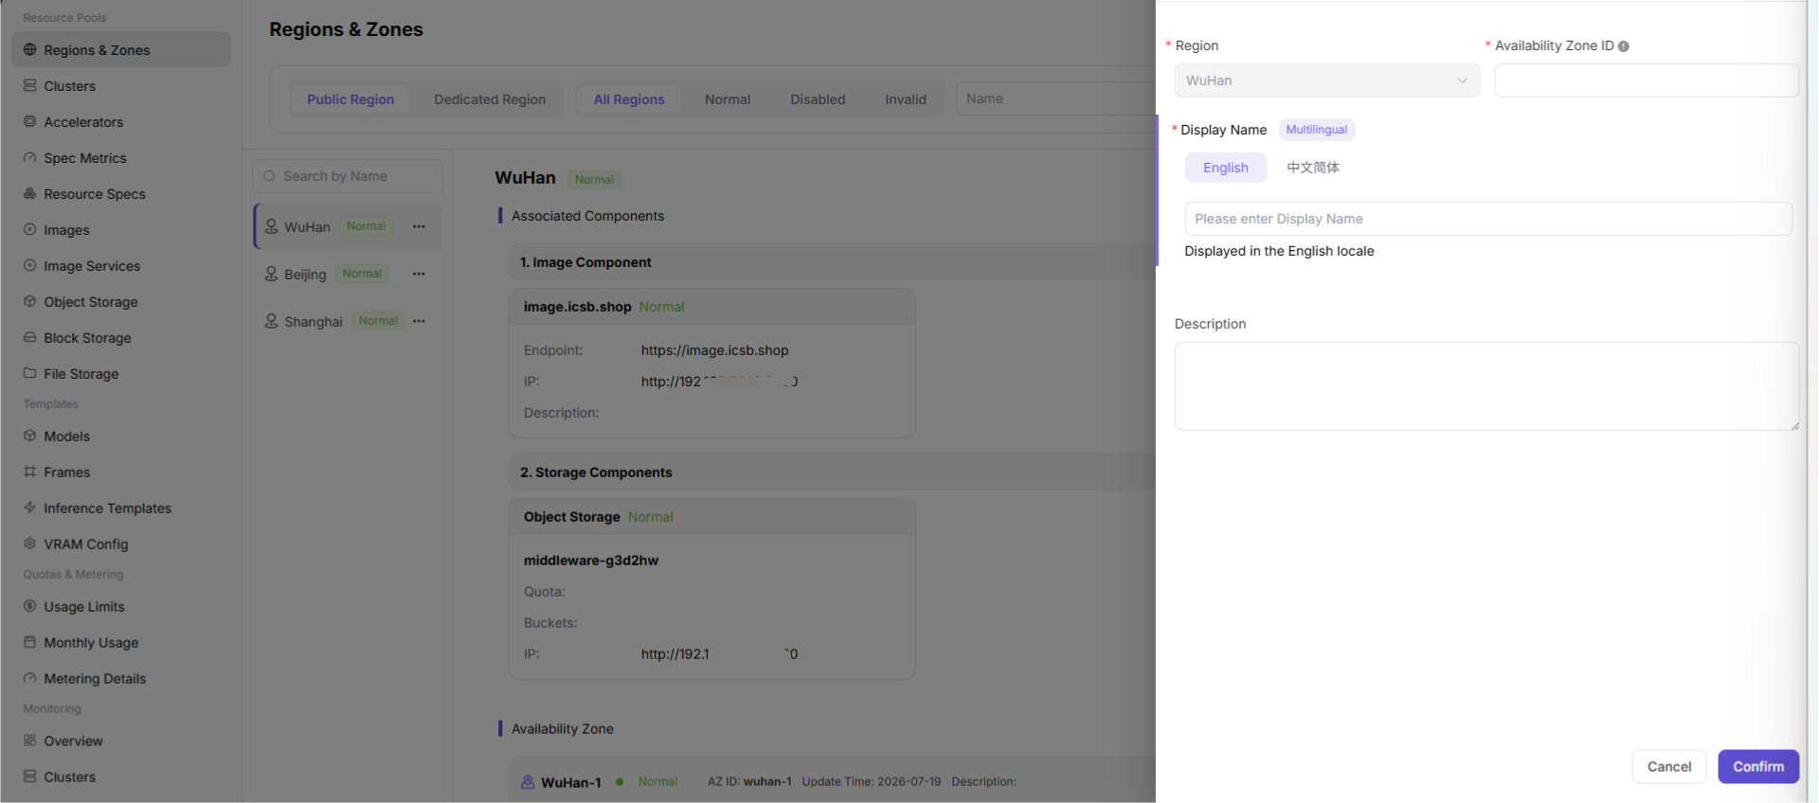1819x803 pixels.
Task: Click the Resource Specs icon
Action: (x=30, y=193)
